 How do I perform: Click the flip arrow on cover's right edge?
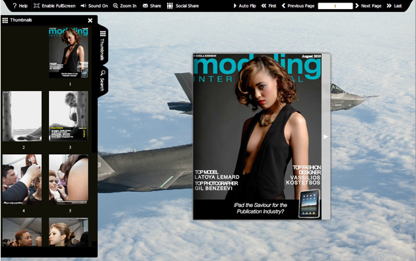(326, 136)
